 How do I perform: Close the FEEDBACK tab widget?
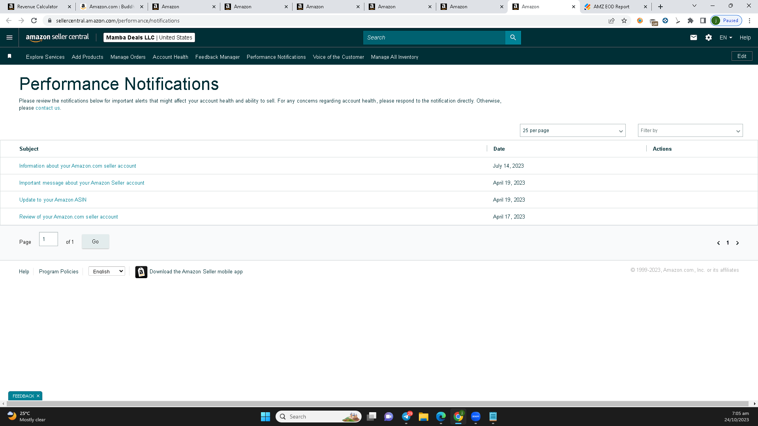(38, 396)
